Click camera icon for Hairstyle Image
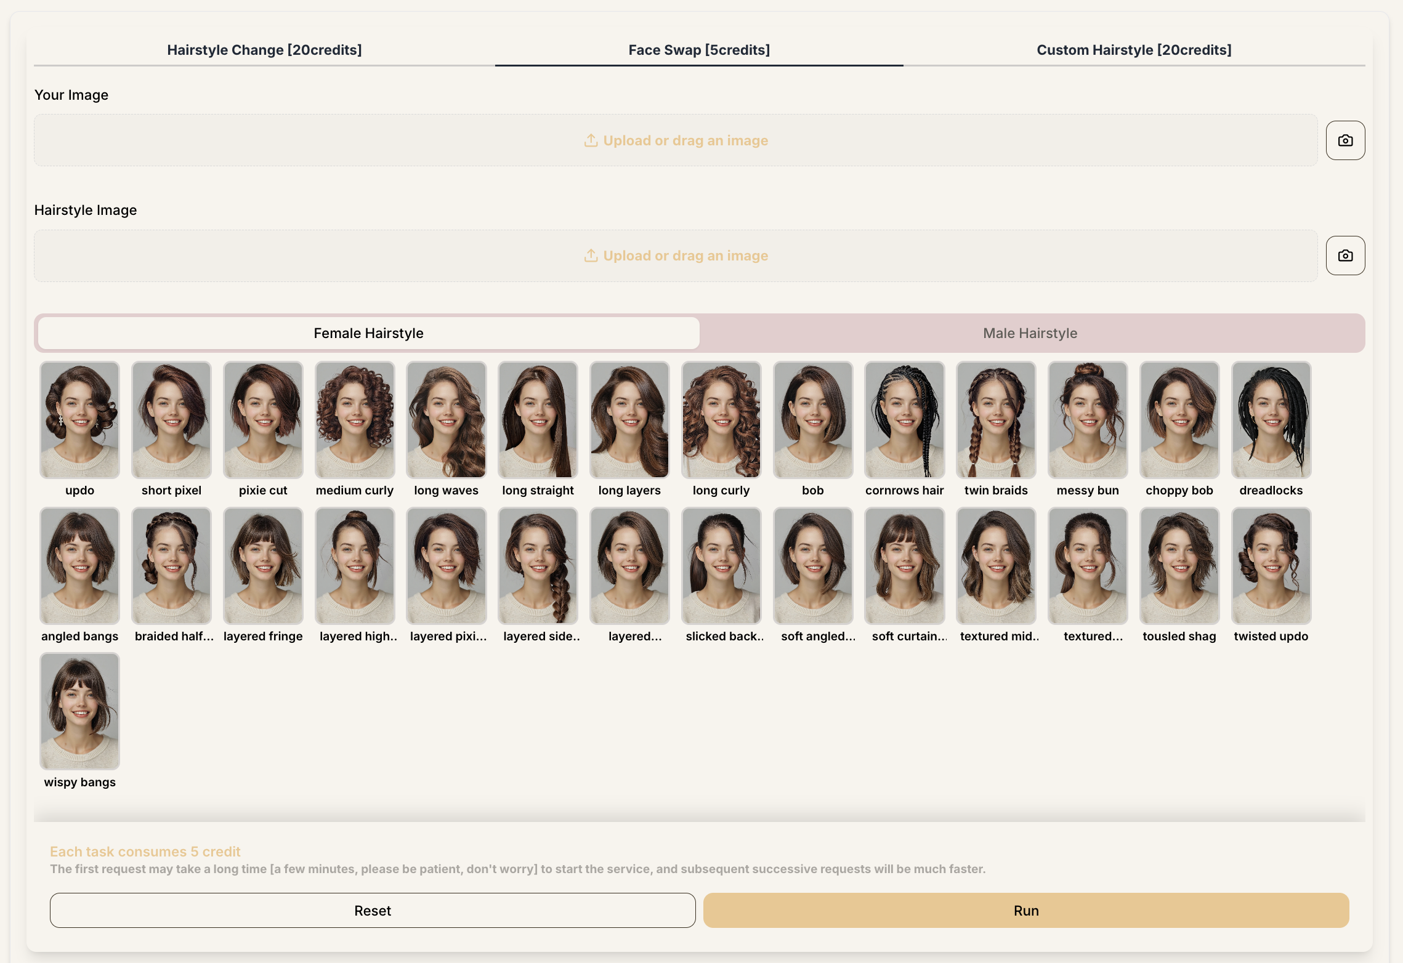Viewport: 1403px width, 963px height. pyautogui.click(x=1345, y=256)
